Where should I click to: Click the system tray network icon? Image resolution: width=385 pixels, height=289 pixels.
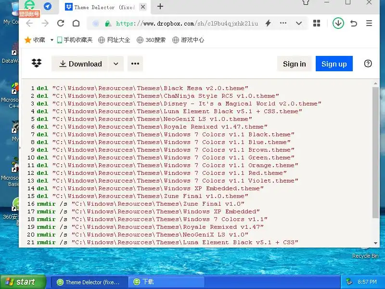pyautogui.click(x=349, y=282)
